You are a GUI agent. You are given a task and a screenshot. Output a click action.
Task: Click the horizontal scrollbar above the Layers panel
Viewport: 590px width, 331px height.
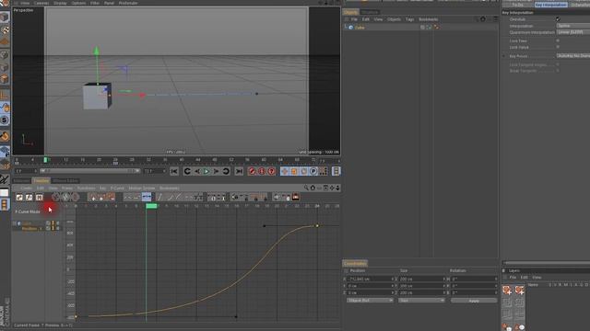tap(546, 263)
